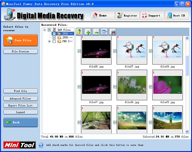The height and width of the screenshot is (152, 192).
Task: Check the PNG folder checkbox
Action: click(x=54, y=41)
